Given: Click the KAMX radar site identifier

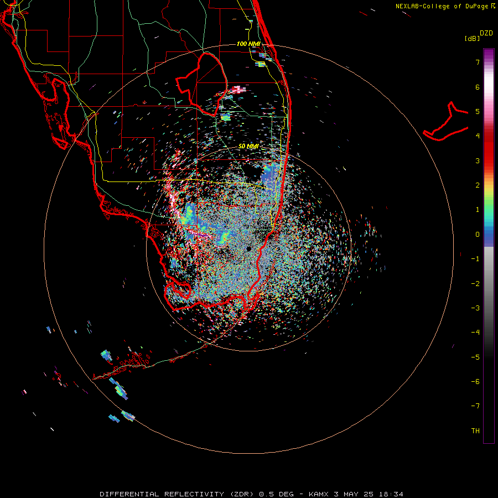Looking at the screenshot, I should pos(319,494).
